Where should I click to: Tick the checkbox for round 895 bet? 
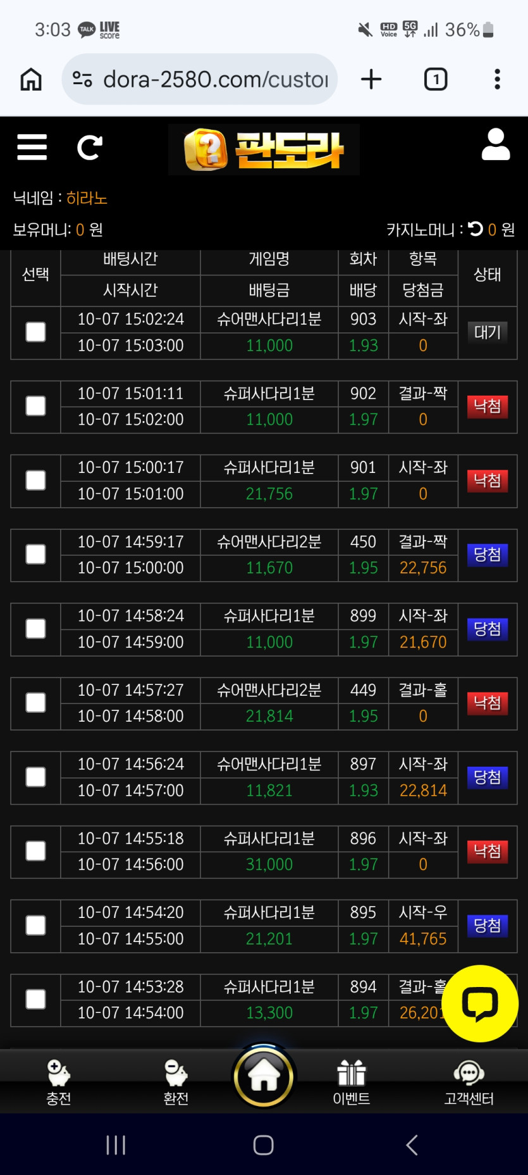[x=35, y=925]
